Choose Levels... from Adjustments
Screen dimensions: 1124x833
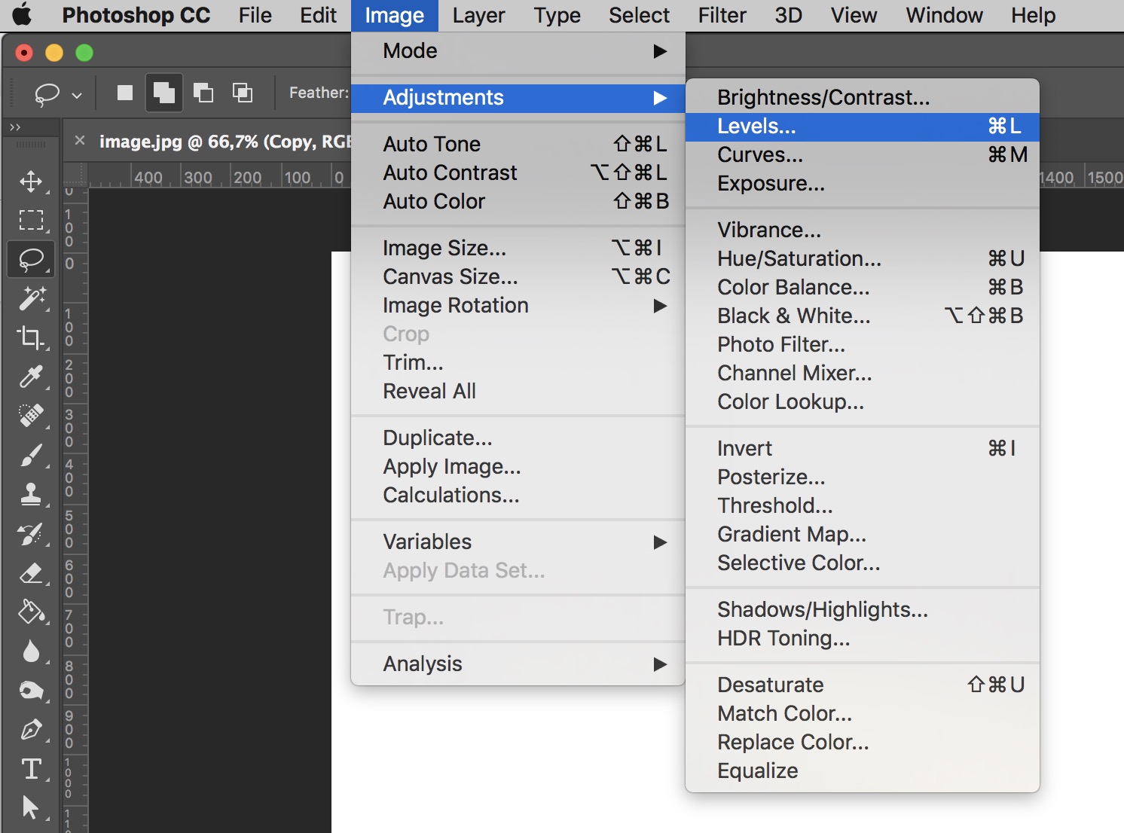pos(863,127)
